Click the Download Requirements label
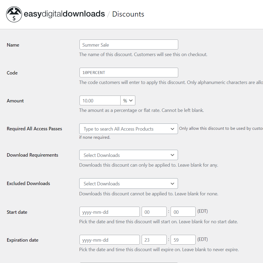This screenshot has height=263, width=263. coord(32,155)
